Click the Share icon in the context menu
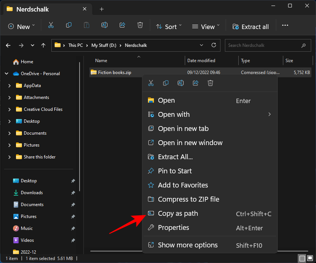This screenshot has height=263, width=316. click(196, 83)
